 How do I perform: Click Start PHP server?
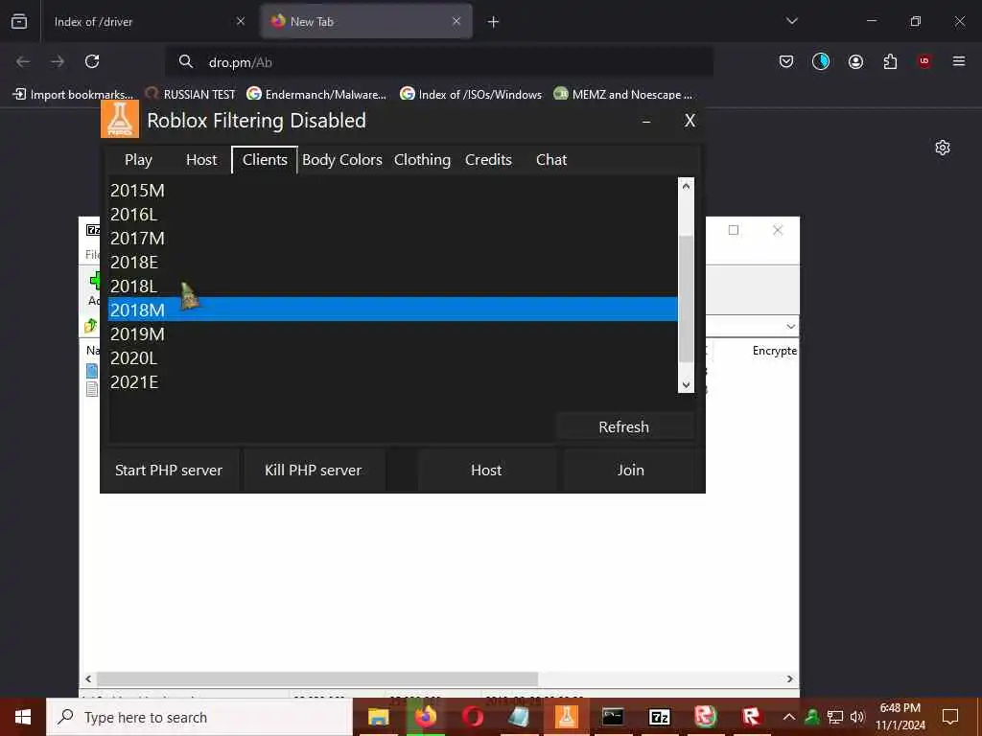click(169, 470)
